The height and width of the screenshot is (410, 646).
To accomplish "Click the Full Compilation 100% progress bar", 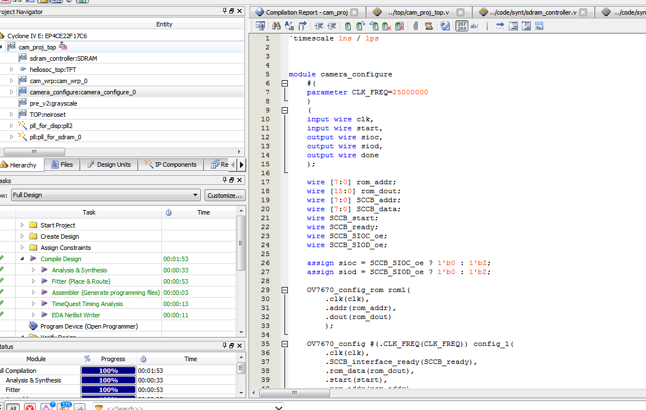I will coord(109,371).
